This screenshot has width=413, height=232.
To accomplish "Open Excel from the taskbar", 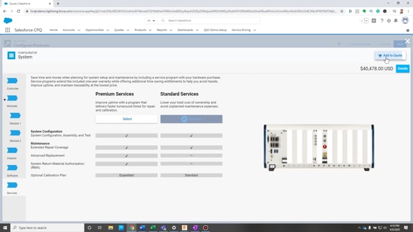I will pos(153,227).
